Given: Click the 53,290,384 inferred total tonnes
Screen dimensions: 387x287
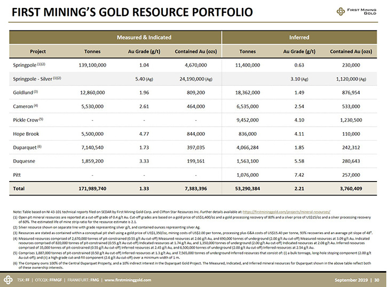Looking at the screenshot, I should coord(248,188).
